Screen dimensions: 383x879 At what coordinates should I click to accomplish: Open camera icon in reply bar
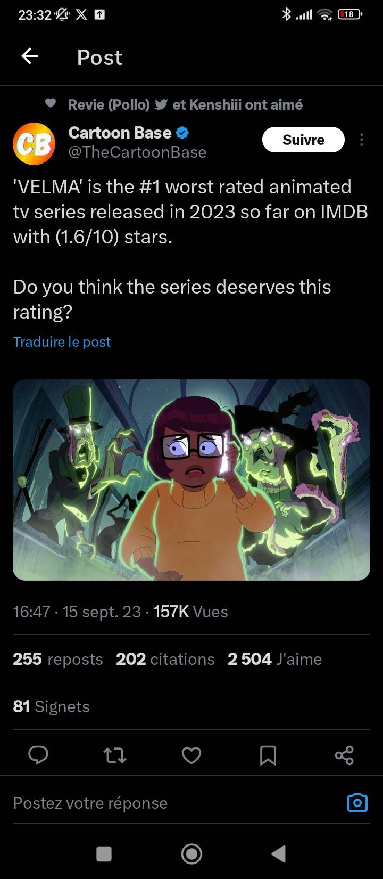357,802
